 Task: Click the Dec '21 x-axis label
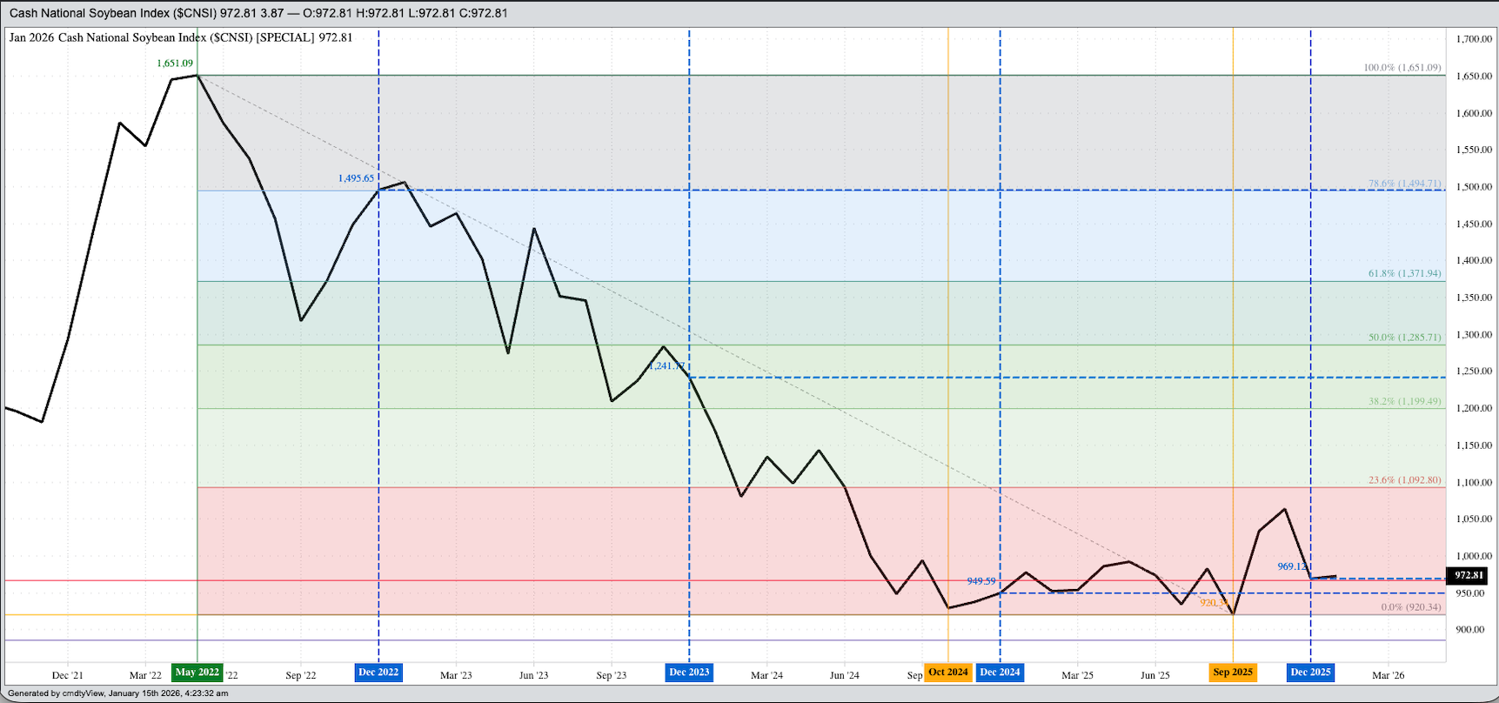pyautogui.click(x=67, y=675)
